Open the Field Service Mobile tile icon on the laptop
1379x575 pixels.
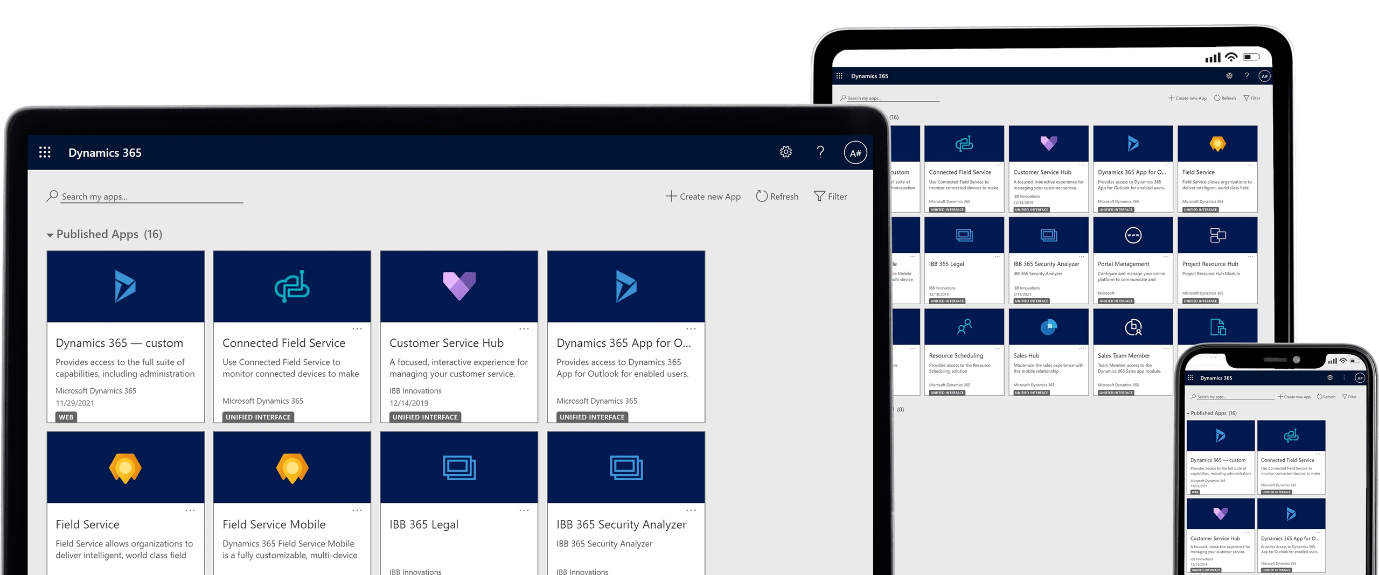click(x=292, y=467)
